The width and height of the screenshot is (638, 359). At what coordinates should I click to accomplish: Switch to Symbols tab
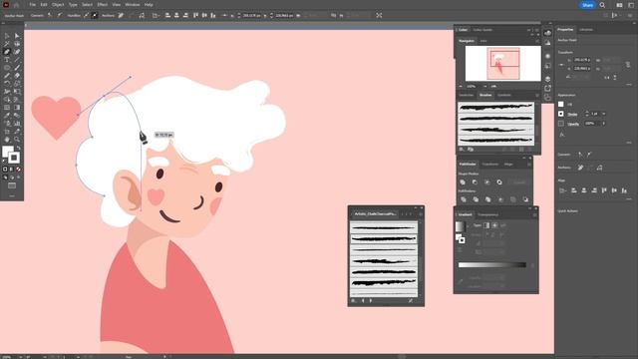point(504,96)
